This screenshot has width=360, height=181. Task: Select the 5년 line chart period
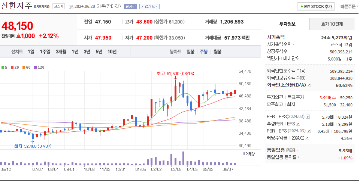coord(99,52)
